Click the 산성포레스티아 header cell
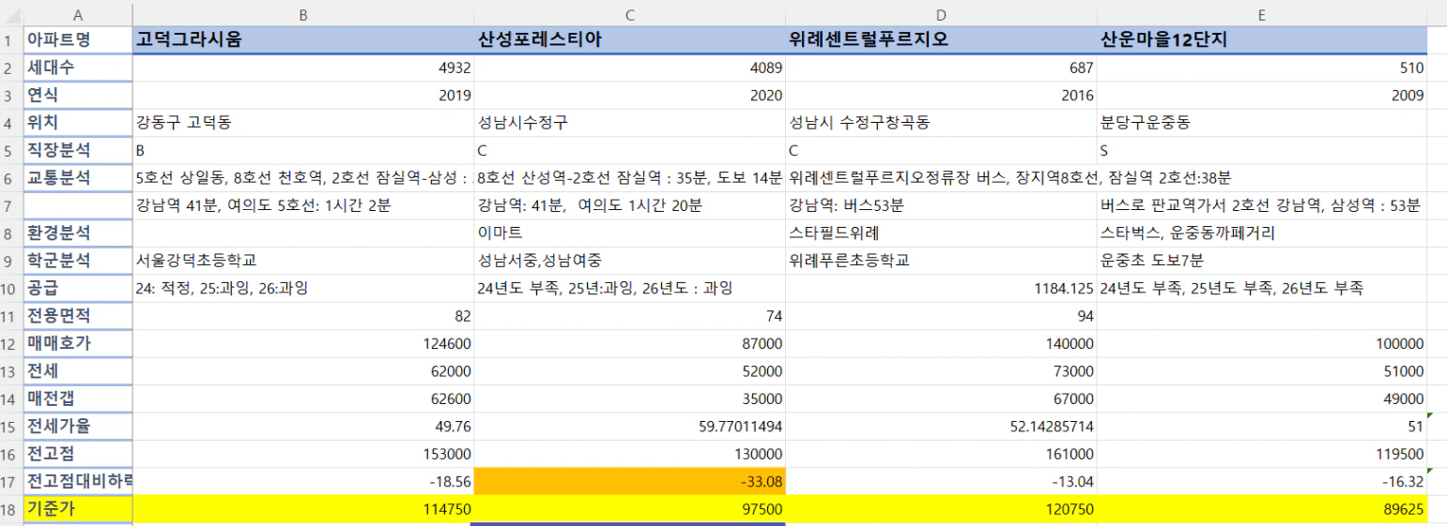 [x=629, y=39]
